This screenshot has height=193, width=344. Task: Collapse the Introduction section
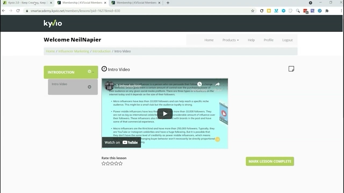[x=93, y=72]
